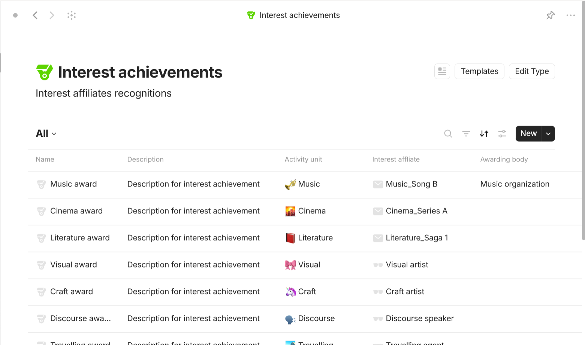Click the speaking head icon beside Discourse

click(x=290, y=318)
